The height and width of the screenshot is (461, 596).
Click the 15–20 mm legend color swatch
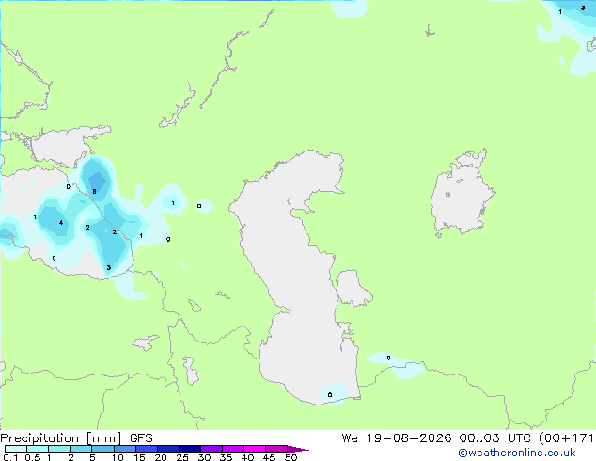[147, 449]
